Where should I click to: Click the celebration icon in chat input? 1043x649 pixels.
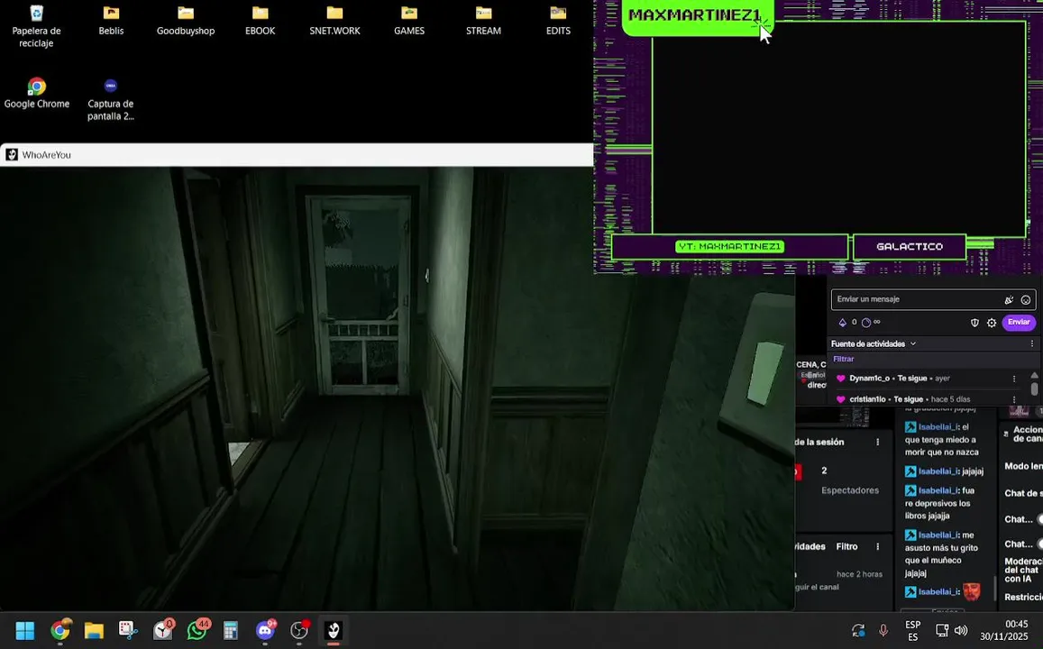tap(1009, 300)
